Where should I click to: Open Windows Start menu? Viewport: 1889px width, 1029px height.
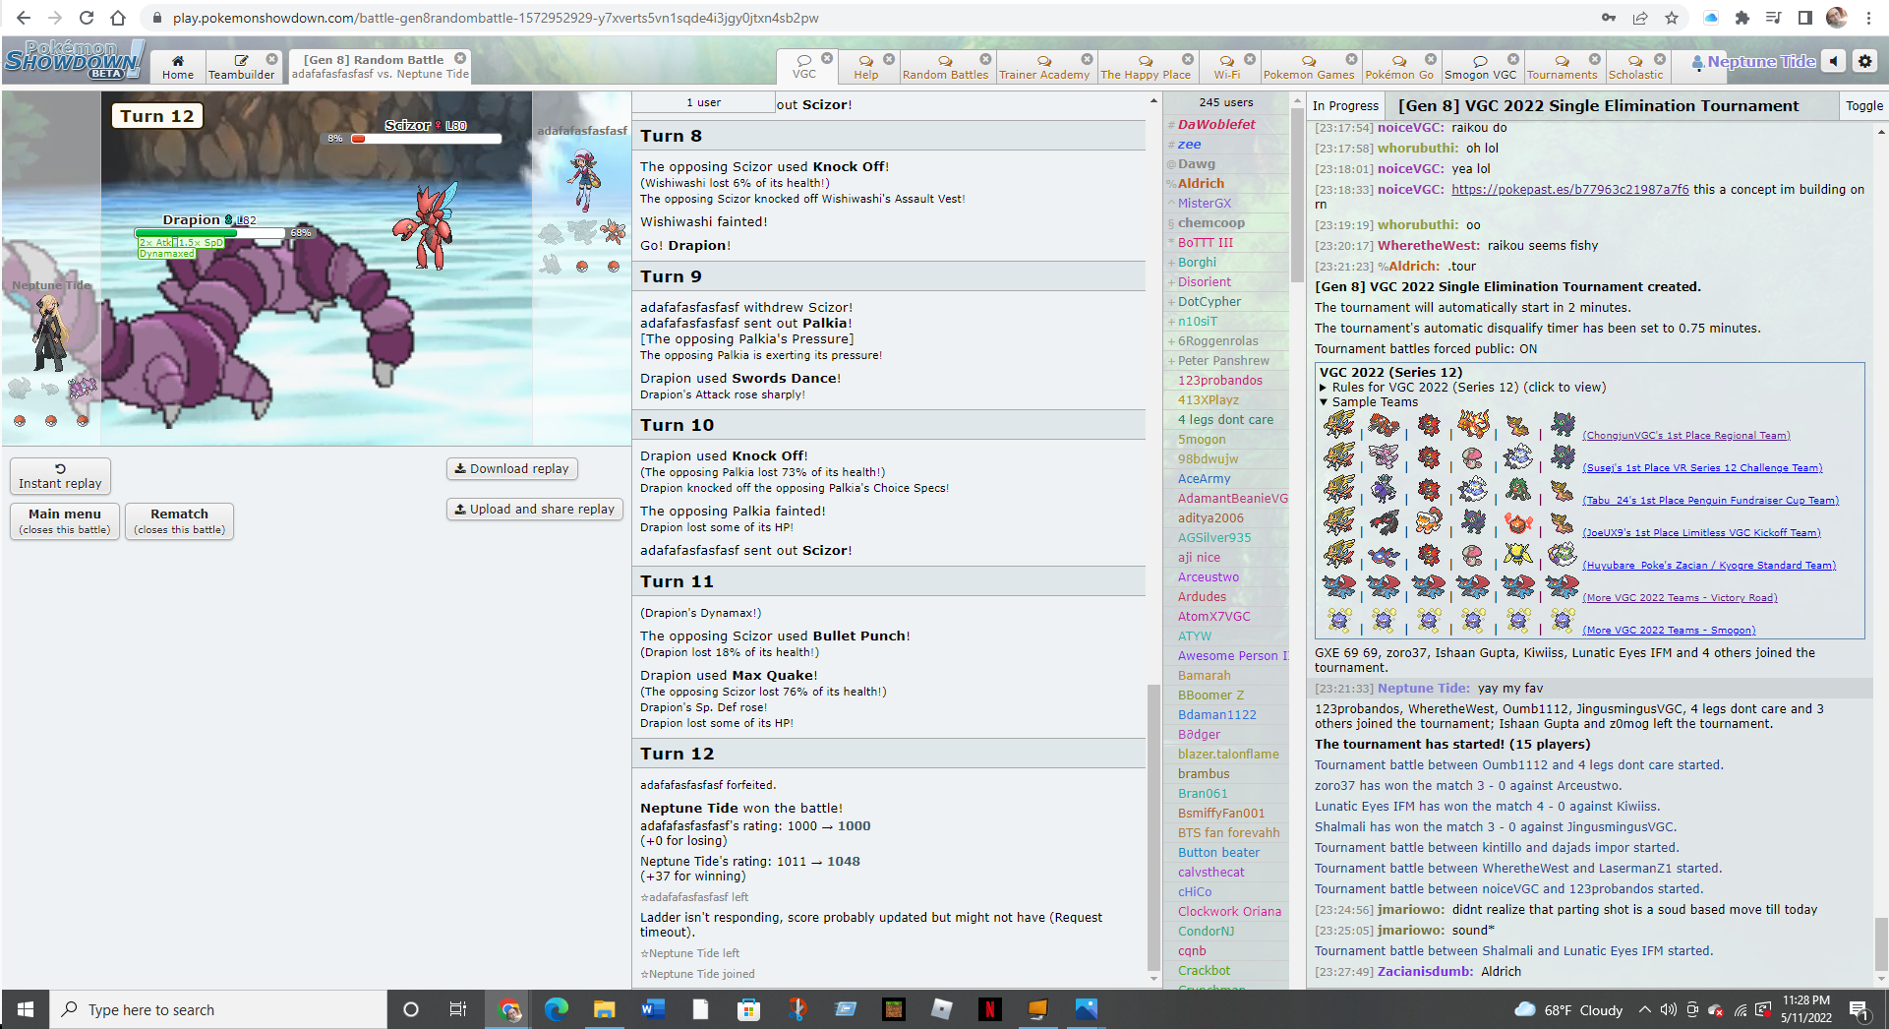click(x=26, y=1009)
